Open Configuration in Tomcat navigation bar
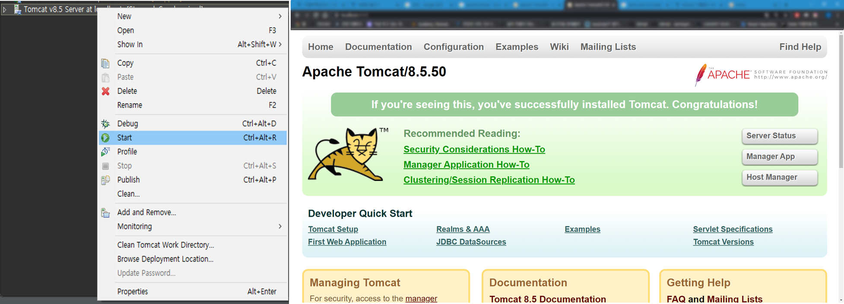 pyautogui.click(x=454, y=47)
